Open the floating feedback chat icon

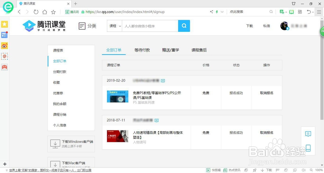click(x=308, y=134)
